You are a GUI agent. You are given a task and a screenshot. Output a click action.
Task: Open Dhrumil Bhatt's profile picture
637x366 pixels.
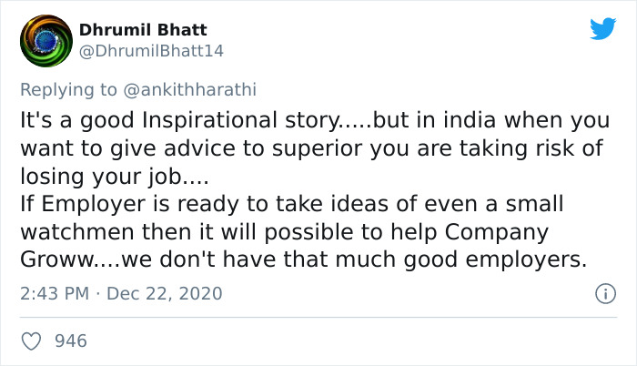click(x=45, y=42)
